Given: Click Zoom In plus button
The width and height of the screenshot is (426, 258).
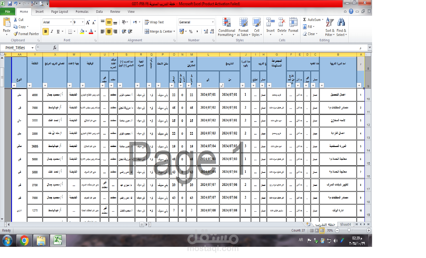Looking at the screenshot, I should pos(369,231).
